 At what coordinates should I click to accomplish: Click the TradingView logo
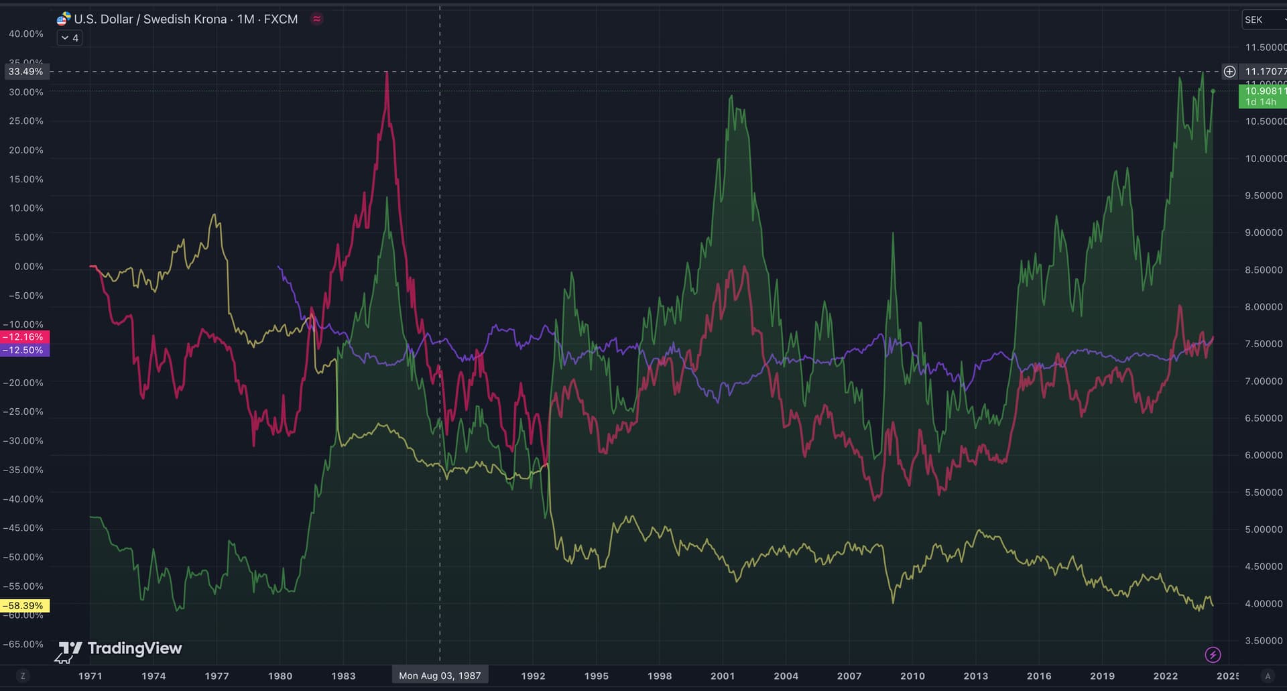tap(120, 649)
